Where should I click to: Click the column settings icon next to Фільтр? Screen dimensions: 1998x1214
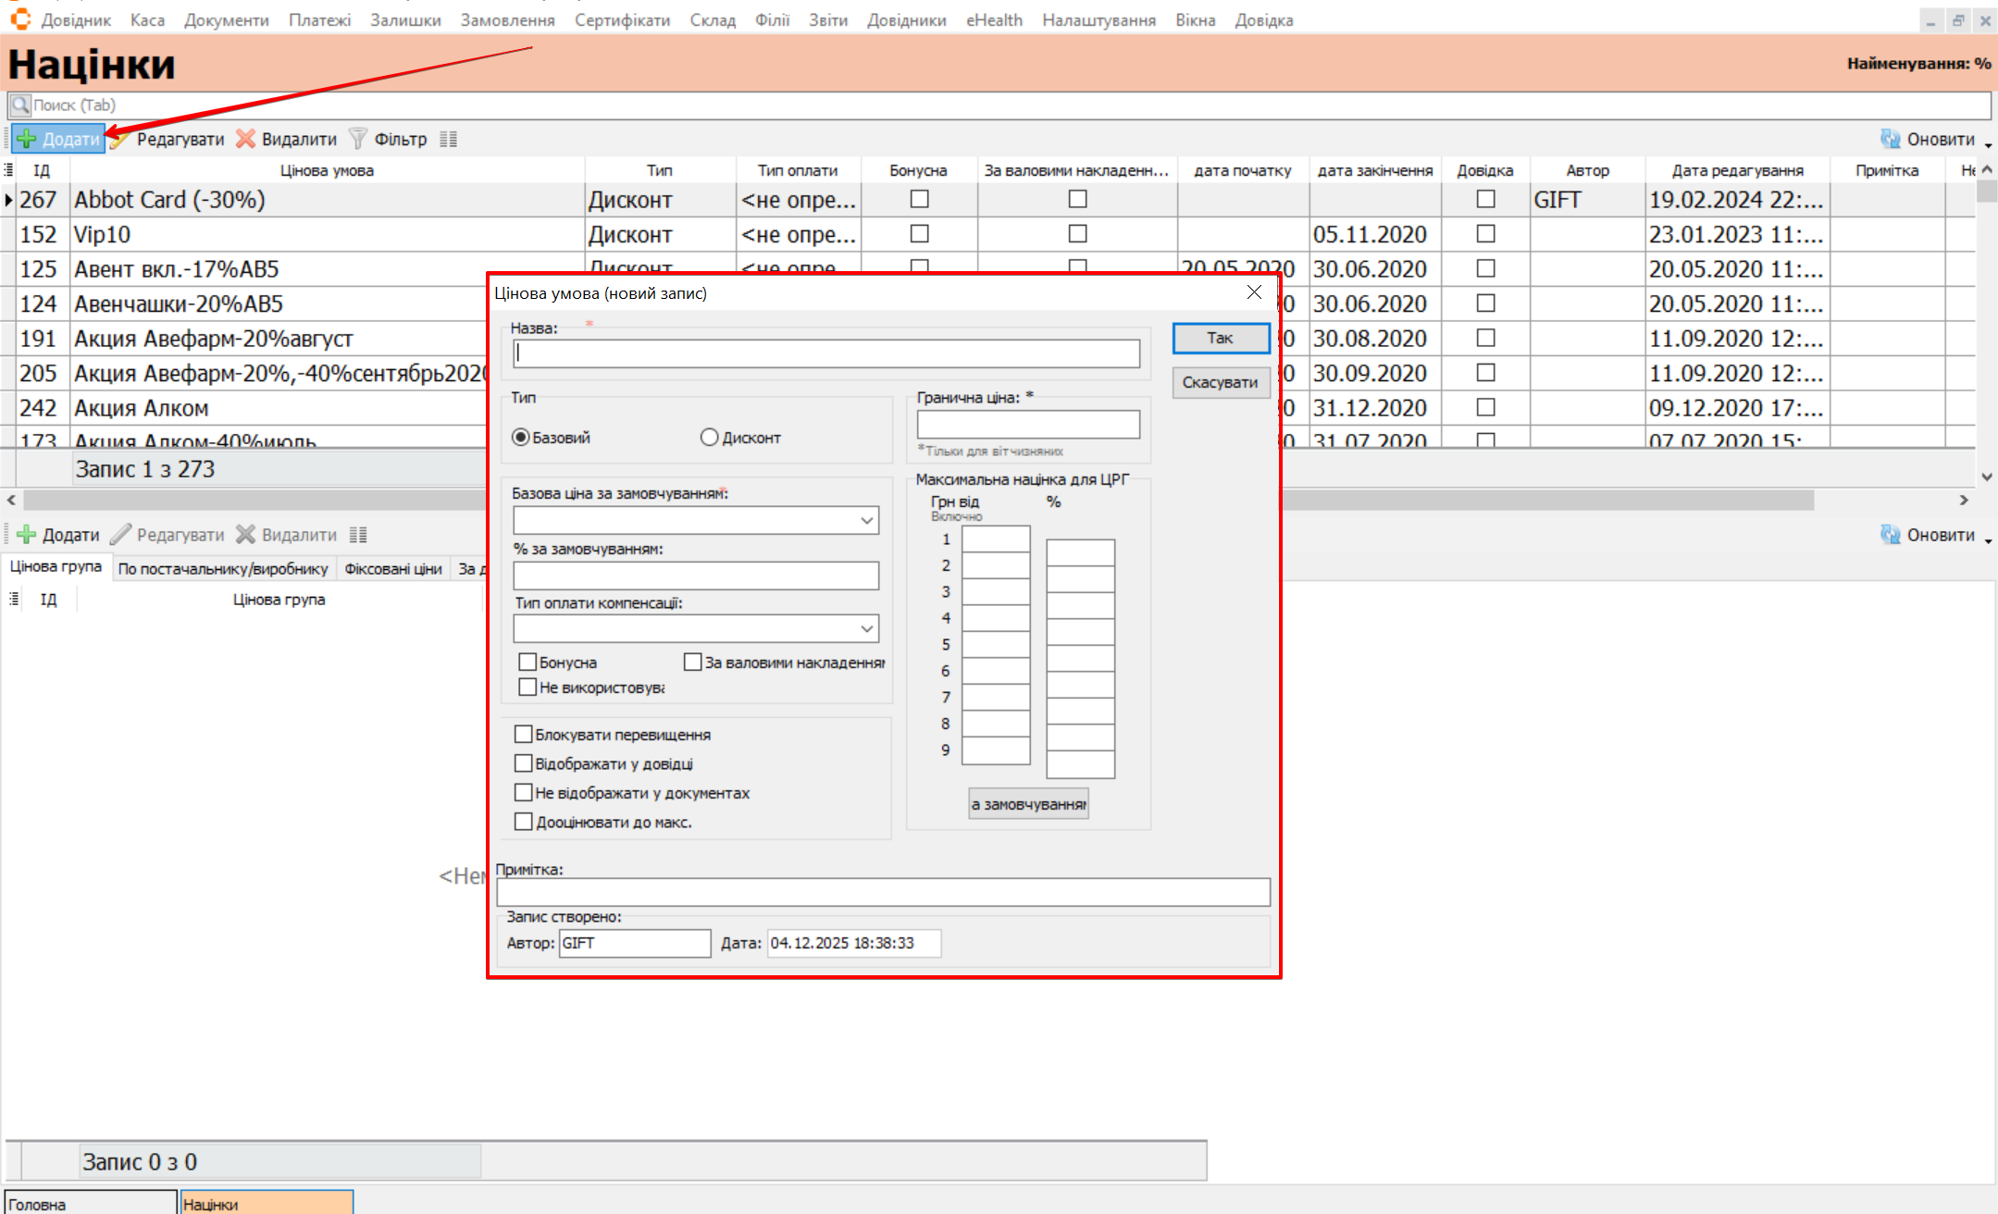click(x=449, y=139)
